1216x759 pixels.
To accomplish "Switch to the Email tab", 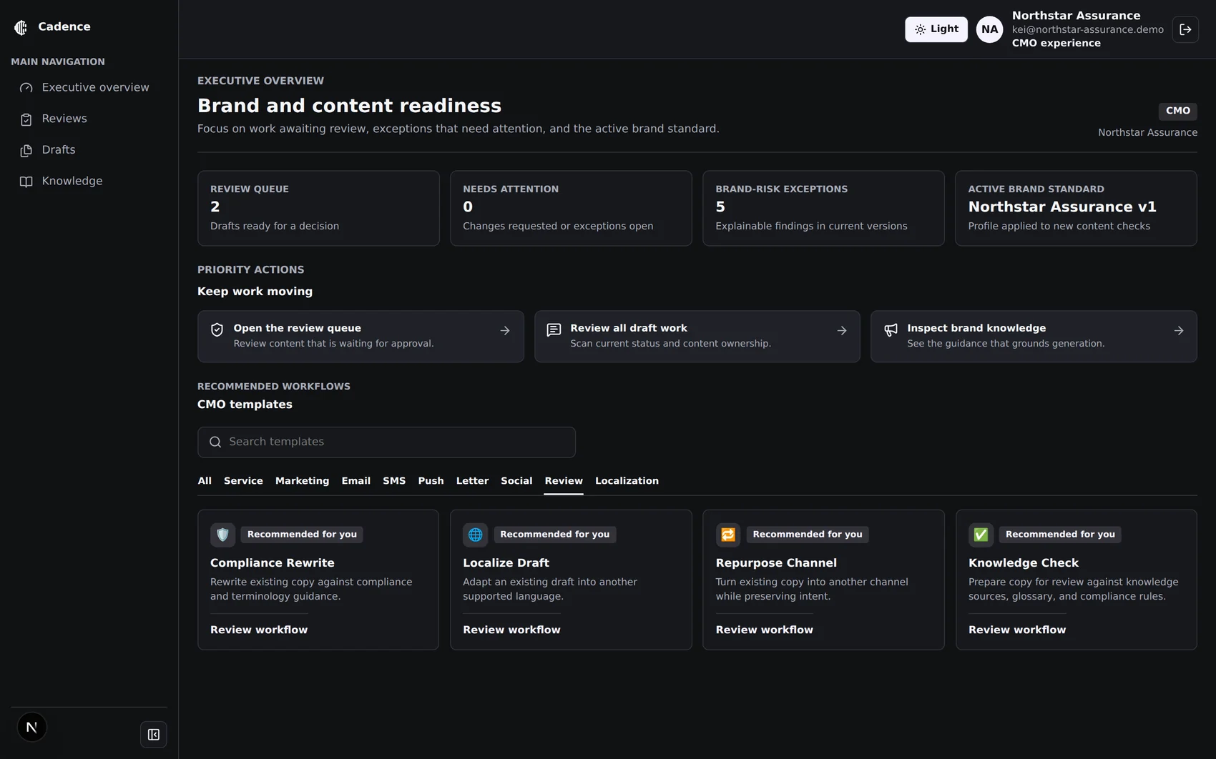I will 356,481.
